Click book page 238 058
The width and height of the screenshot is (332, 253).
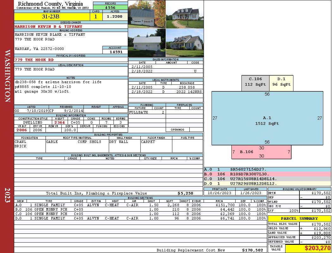(187, 87)
